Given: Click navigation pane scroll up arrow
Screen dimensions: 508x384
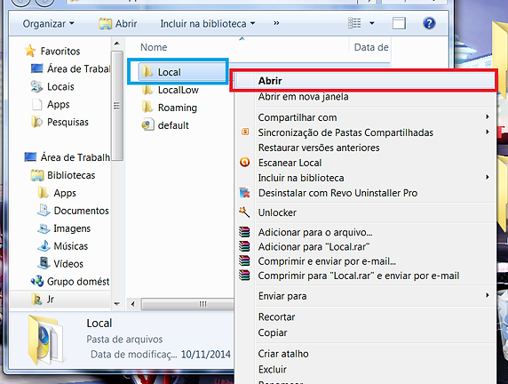Looking at the screenshot, I should 117,44.
